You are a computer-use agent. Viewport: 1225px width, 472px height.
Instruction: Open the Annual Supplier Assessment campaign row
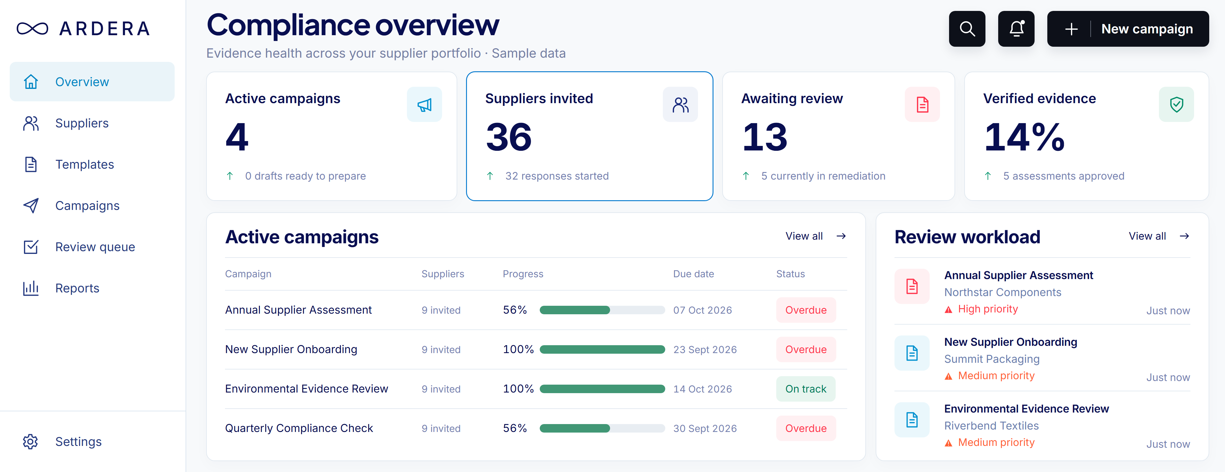click(536, 310)
